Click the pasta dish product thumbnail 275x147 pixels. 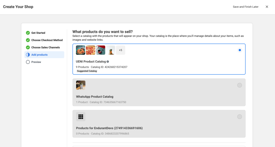tap(81, 50)
